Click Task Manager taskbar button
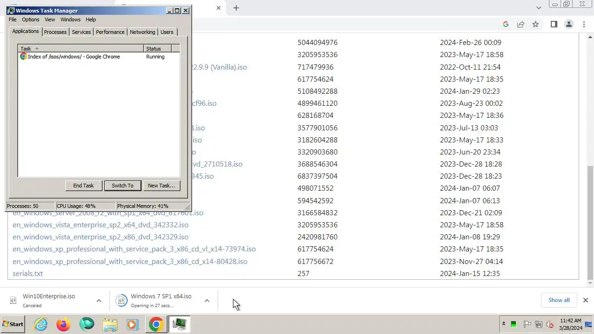The height and width of the screenshot is (334, 594). pos(179,324)
